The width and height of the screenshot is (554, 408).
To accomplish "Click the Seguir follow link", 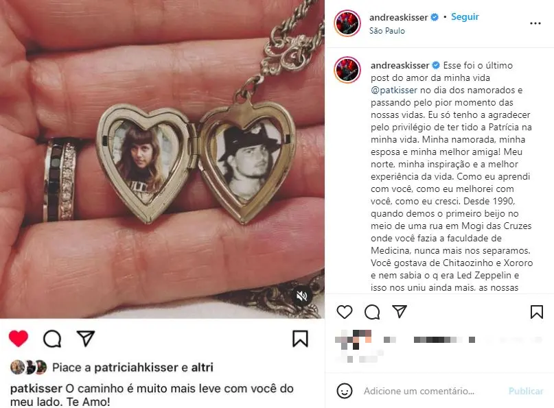I will point(465,17).
